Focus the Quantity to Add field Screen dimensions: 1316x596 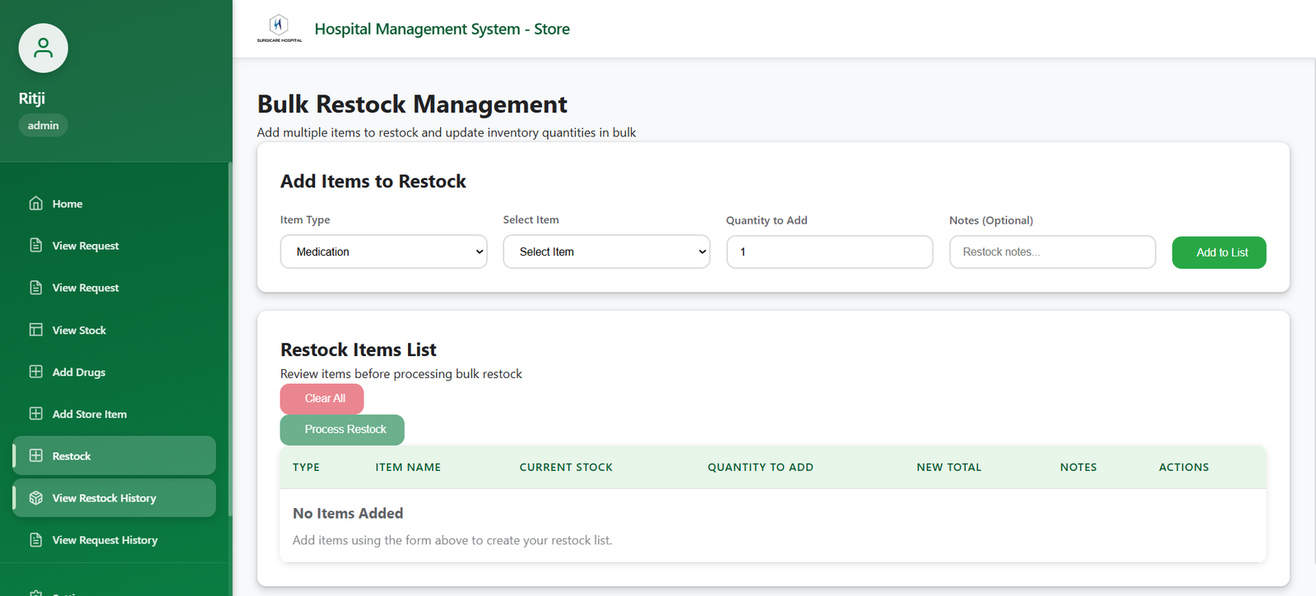pyautogui.click(x=829, y=252)
